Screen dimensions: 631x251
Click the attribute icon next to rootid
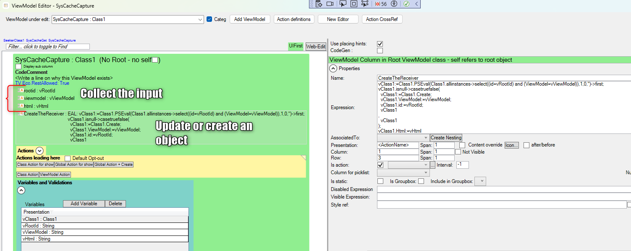[21, 90]
